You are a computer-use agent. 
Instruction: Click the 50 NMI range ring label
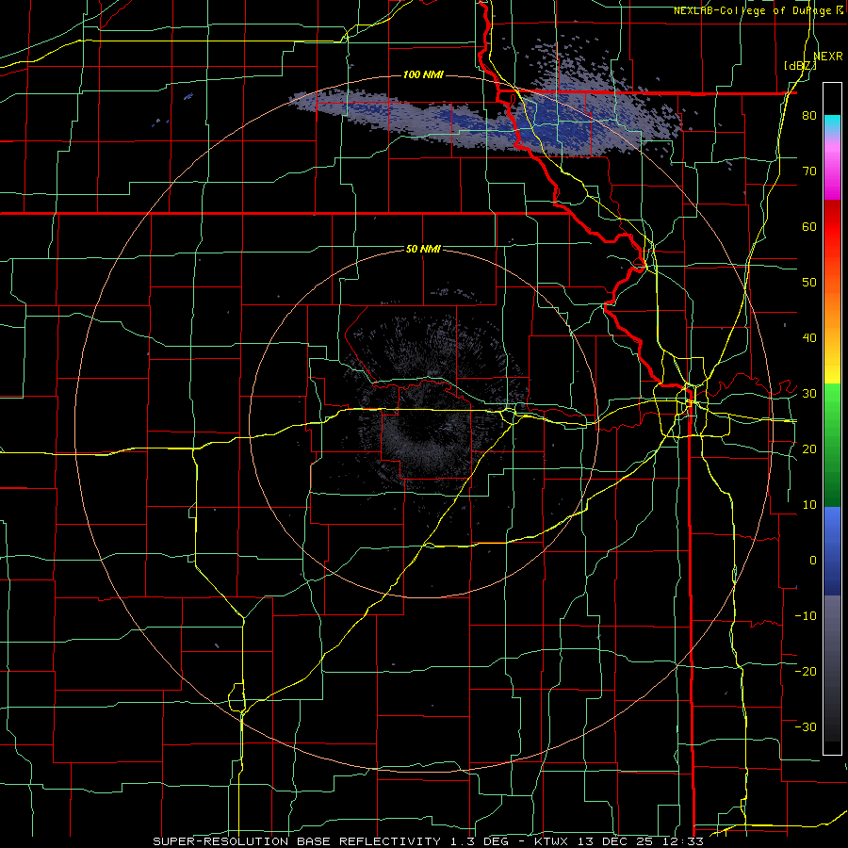click(423, 250)
